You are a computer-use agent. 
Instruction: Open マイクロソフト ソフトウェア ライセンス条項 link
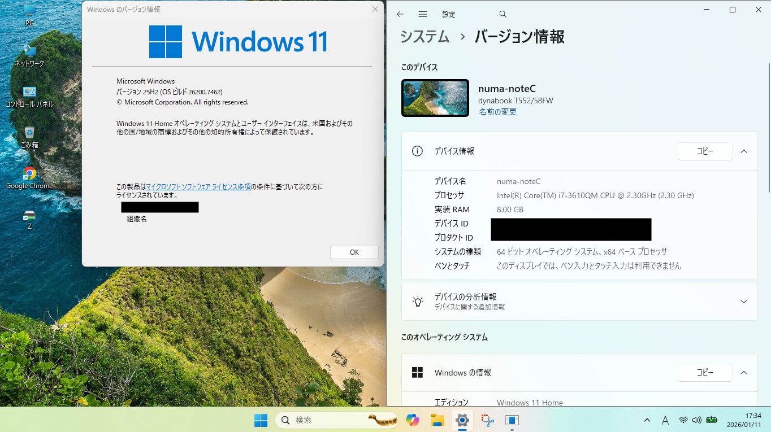point(198,186)
